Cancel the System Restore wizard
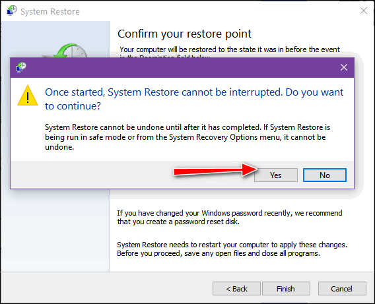 [x=342, y=289]
